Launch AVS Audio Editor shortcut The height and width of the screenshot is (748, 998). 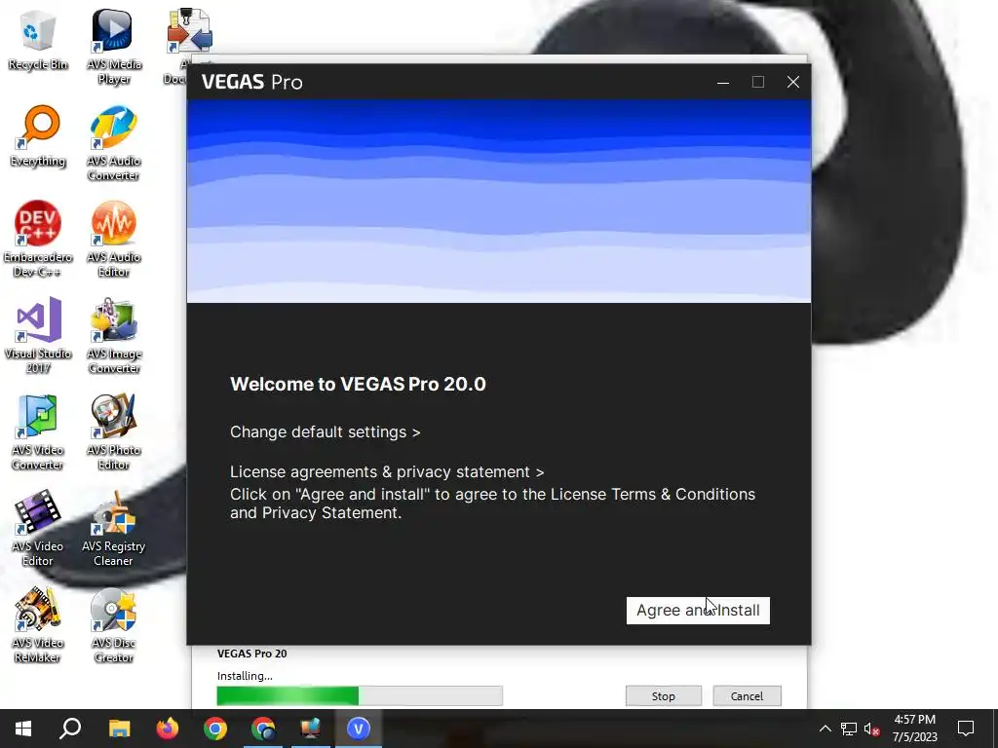pyautogui.click(x=113, y=240)
